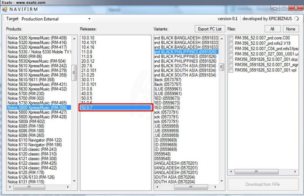Screen dimensions: 304x196
Task: Click the Export PC List button
Action: 210,29
